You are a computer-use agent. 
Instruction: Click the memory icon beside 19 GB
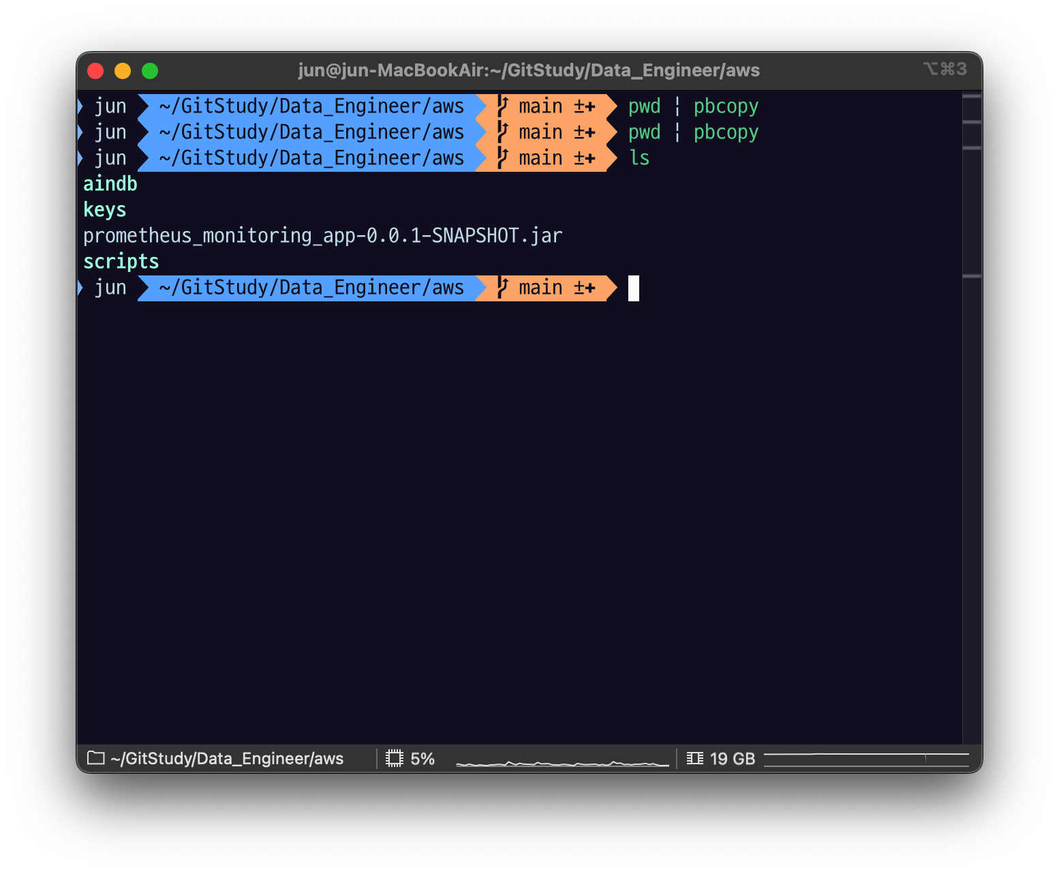tap(695, 758)
